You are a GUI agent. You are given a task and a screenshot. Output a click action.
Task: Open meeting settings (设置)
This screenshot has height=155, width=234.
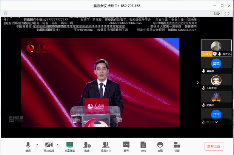pos(177,146)
